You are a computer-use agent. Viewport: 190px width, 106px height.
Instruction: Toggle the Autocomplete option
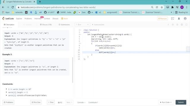point(98,24)
